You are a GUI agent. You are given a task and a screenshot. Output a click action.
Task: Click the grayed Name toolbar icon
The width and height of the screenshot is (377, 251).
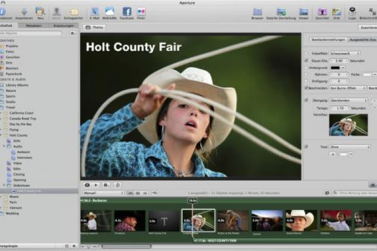56,11
